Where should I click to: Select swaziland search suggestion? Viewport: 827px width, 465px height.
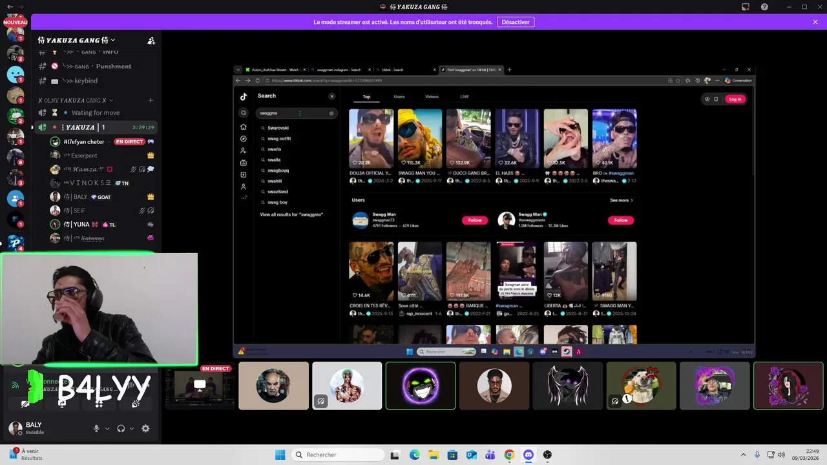click(278, 192)
